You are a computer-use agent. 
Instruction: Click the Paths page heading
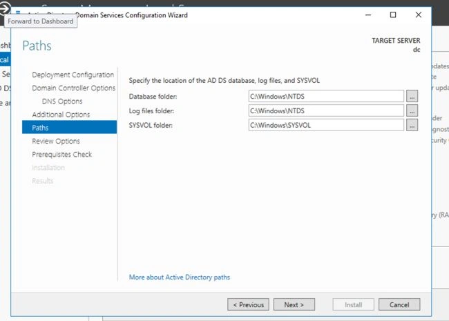pos(37,46)
